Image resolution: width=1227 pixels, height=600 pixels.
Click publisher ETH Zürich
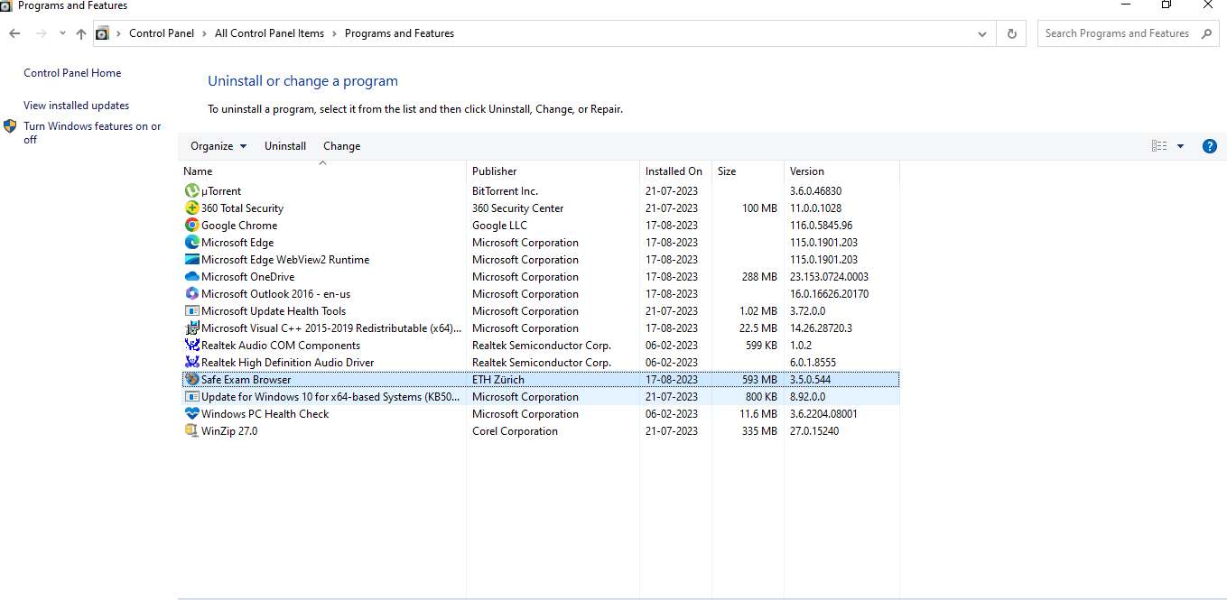coord(498,380)
